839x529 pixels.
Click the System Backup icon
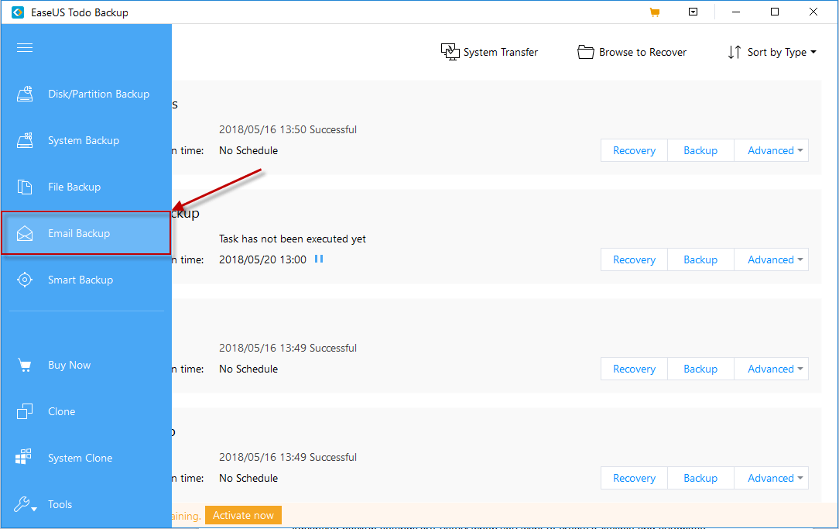point(25,140)
